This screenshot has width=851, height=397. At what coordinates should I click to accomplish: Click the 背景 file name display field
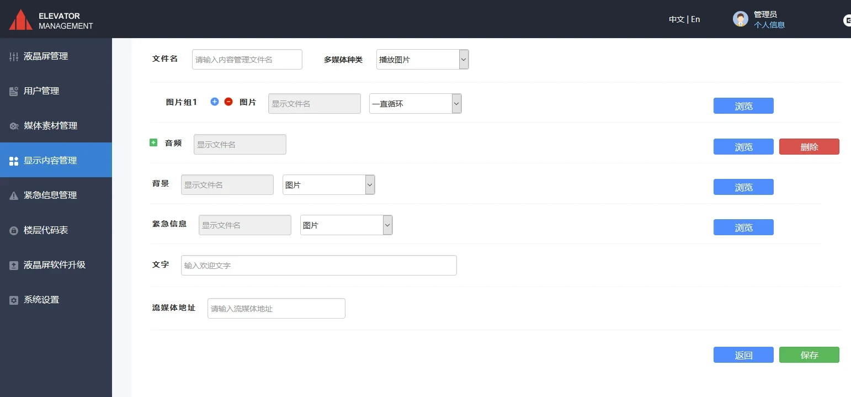227,184
